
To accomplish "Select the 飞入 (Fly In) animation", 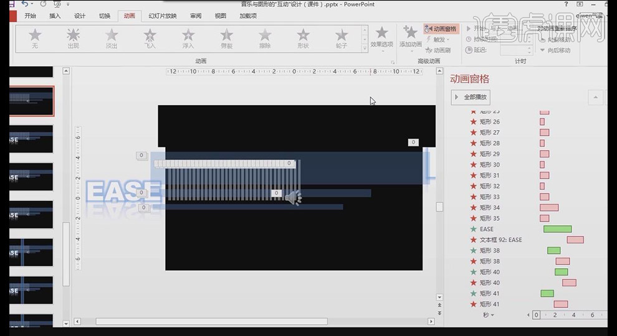I will pos(150,38).
